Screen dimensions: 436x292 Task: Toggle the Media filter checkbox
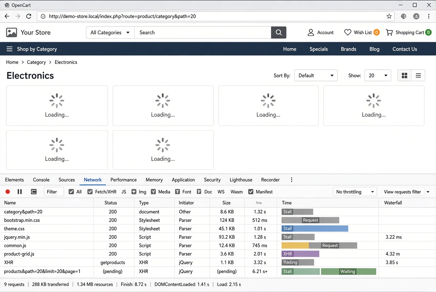tap(153, 192)
